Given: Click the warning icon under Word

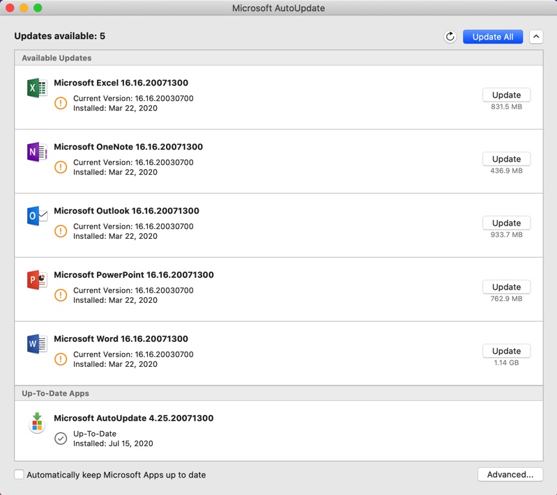Looking at the screenshot, I should pos(61,359).
